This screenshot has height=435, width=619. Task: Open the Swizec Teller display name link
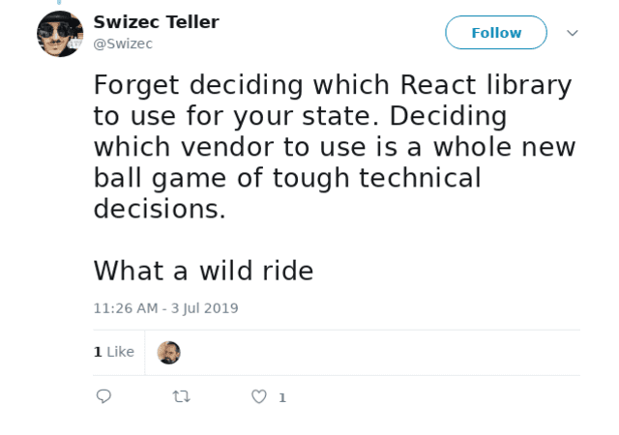pos(156,22)
